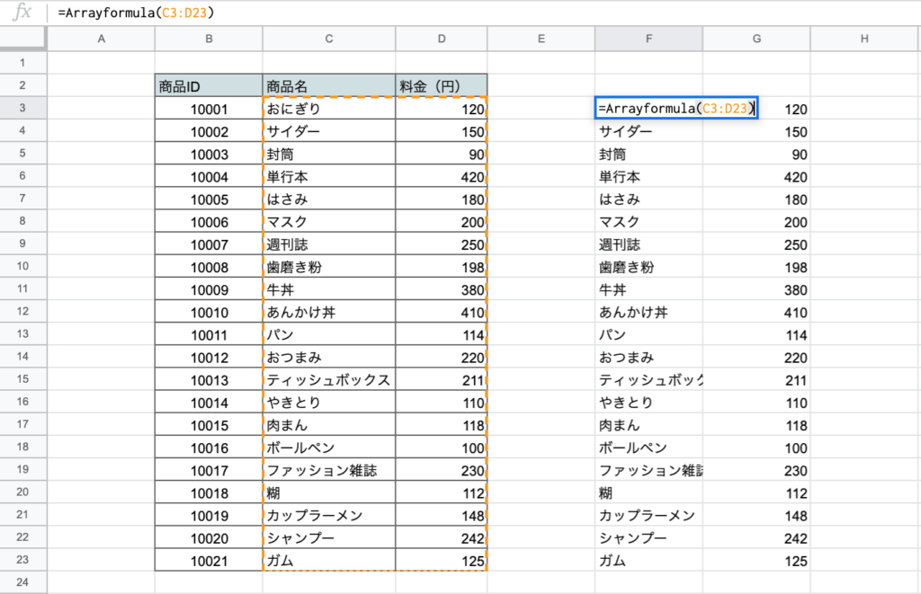Image resolution: width=921 pixels, height=594 pixels.
Task: Select cell ガム in column F
Action: pos(648,561)
